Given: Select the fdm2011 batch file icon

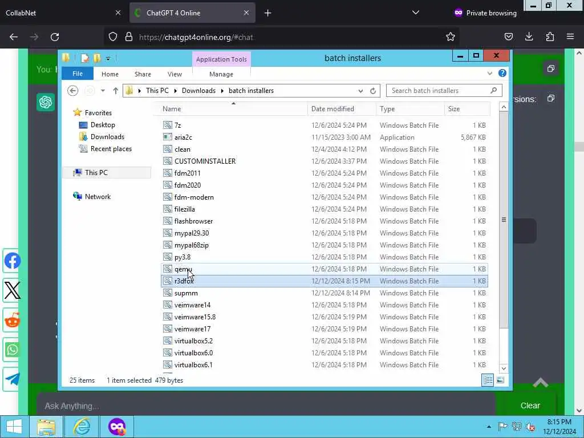Looking at the screenshot, I should (x=168, y=173).
